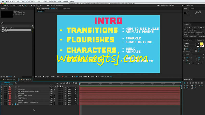205x115 pixels.
Task: Click the yellow fill color swatch
Action: 201,44
